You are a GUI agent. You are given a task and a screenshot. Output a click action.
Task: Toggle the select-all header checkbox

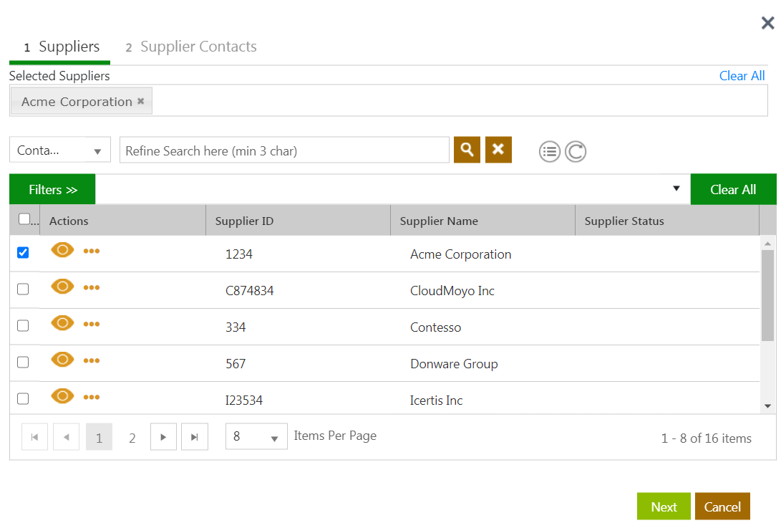pos(24,219)
